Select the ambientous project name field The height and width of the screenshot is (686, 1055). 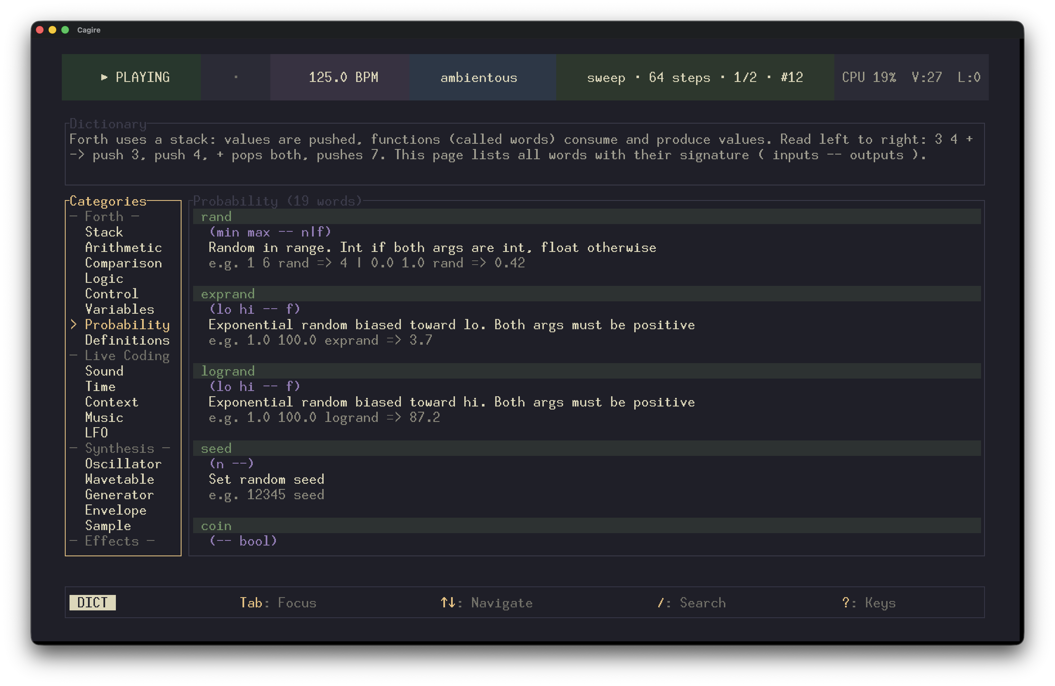click(478, 78)
